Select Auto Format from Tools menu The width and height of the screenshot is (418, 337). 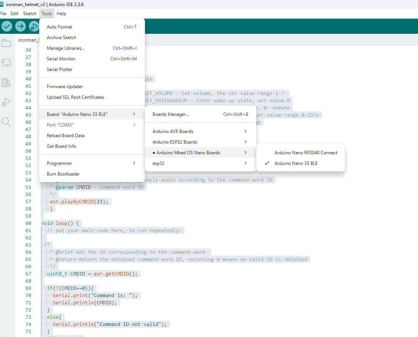[92, 27]
